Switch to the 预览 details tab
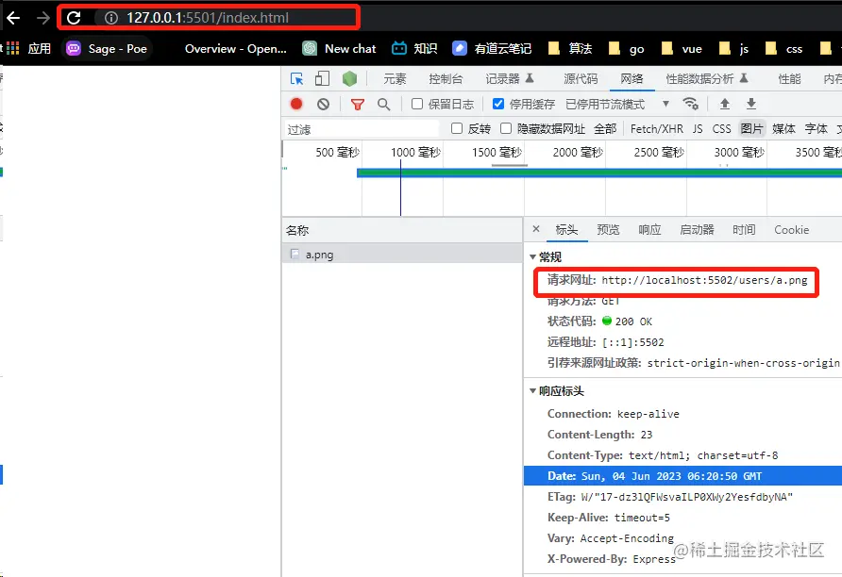The height and width of the screenshot is (577, 842). (609, 230)
